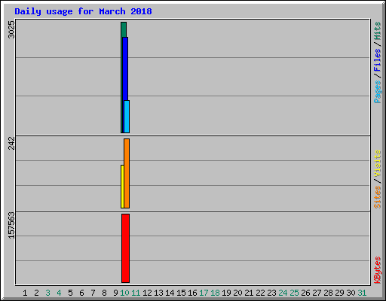The height and width of the screenshot is (301, 386).
Task: Click the Hits legend label
Action: [377, 31]
